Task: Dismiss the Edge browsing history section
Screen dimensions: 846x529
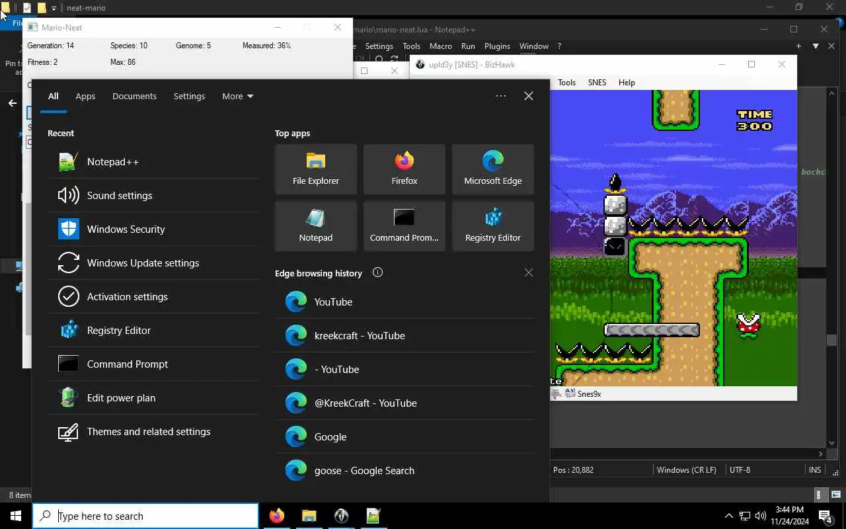Action: tap(528, 272)
